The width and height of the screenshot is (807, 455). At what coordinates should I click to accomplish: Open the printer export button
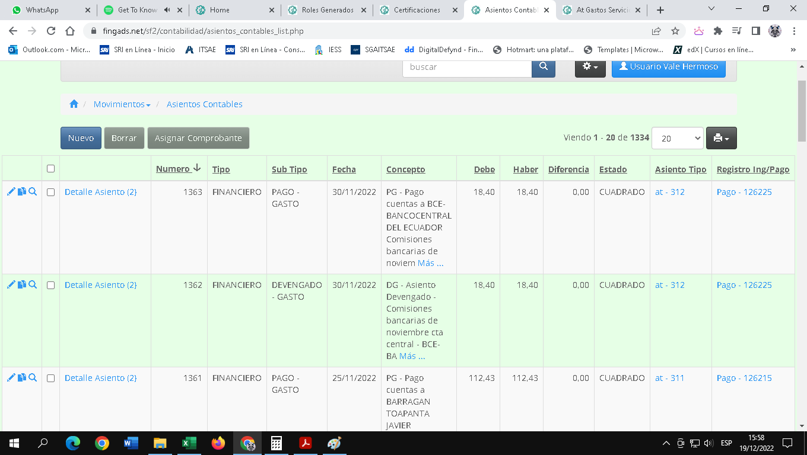[x=721, y=138]
